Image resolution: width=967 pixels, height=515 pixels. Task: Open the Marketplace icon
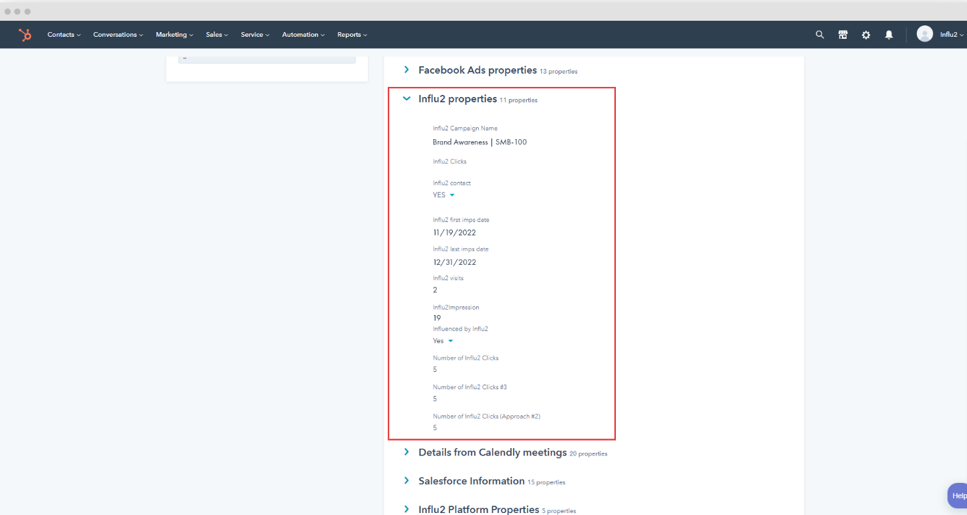tap(843, 35)
